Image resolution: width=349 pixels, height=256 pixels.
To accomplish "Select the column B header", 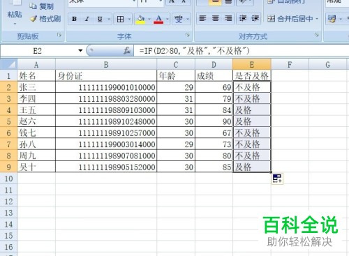I will tap(106, 64).
